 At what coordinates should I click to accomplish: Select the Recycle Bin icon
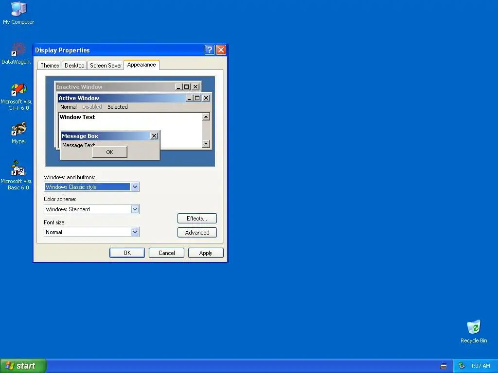tap(474, 331)
